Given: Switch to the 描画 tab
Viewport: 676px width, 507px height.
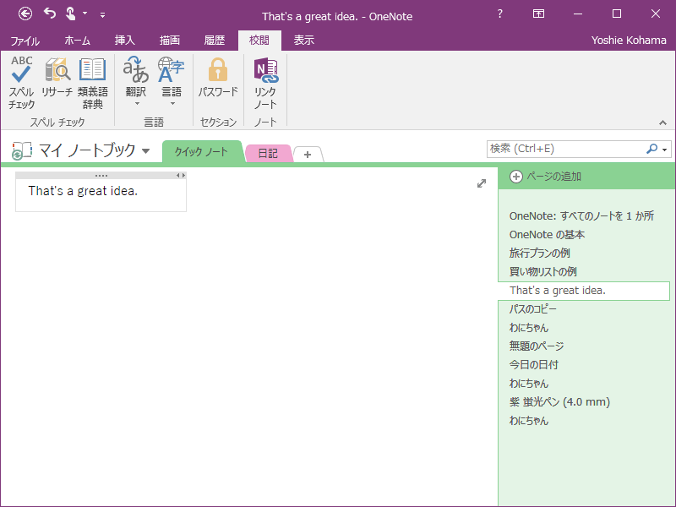Looking at the screenshot, I should pyautogui.click(x=170, y=41).
